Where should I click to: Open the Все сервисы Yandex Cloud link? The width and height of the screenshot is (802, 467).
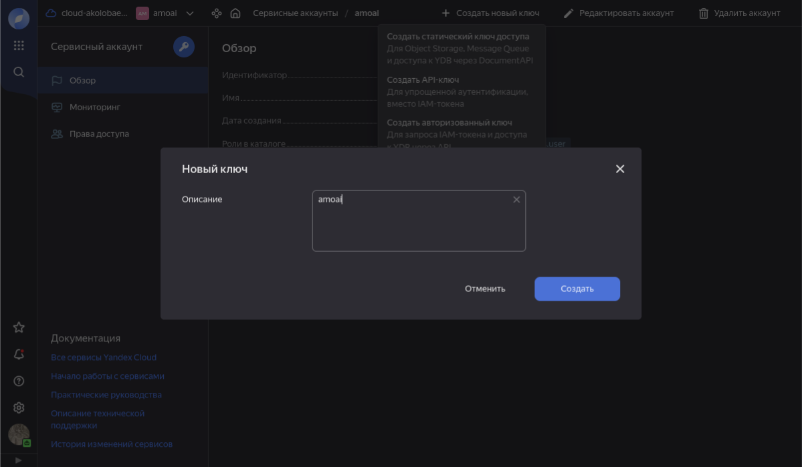[x=104, y=357]
